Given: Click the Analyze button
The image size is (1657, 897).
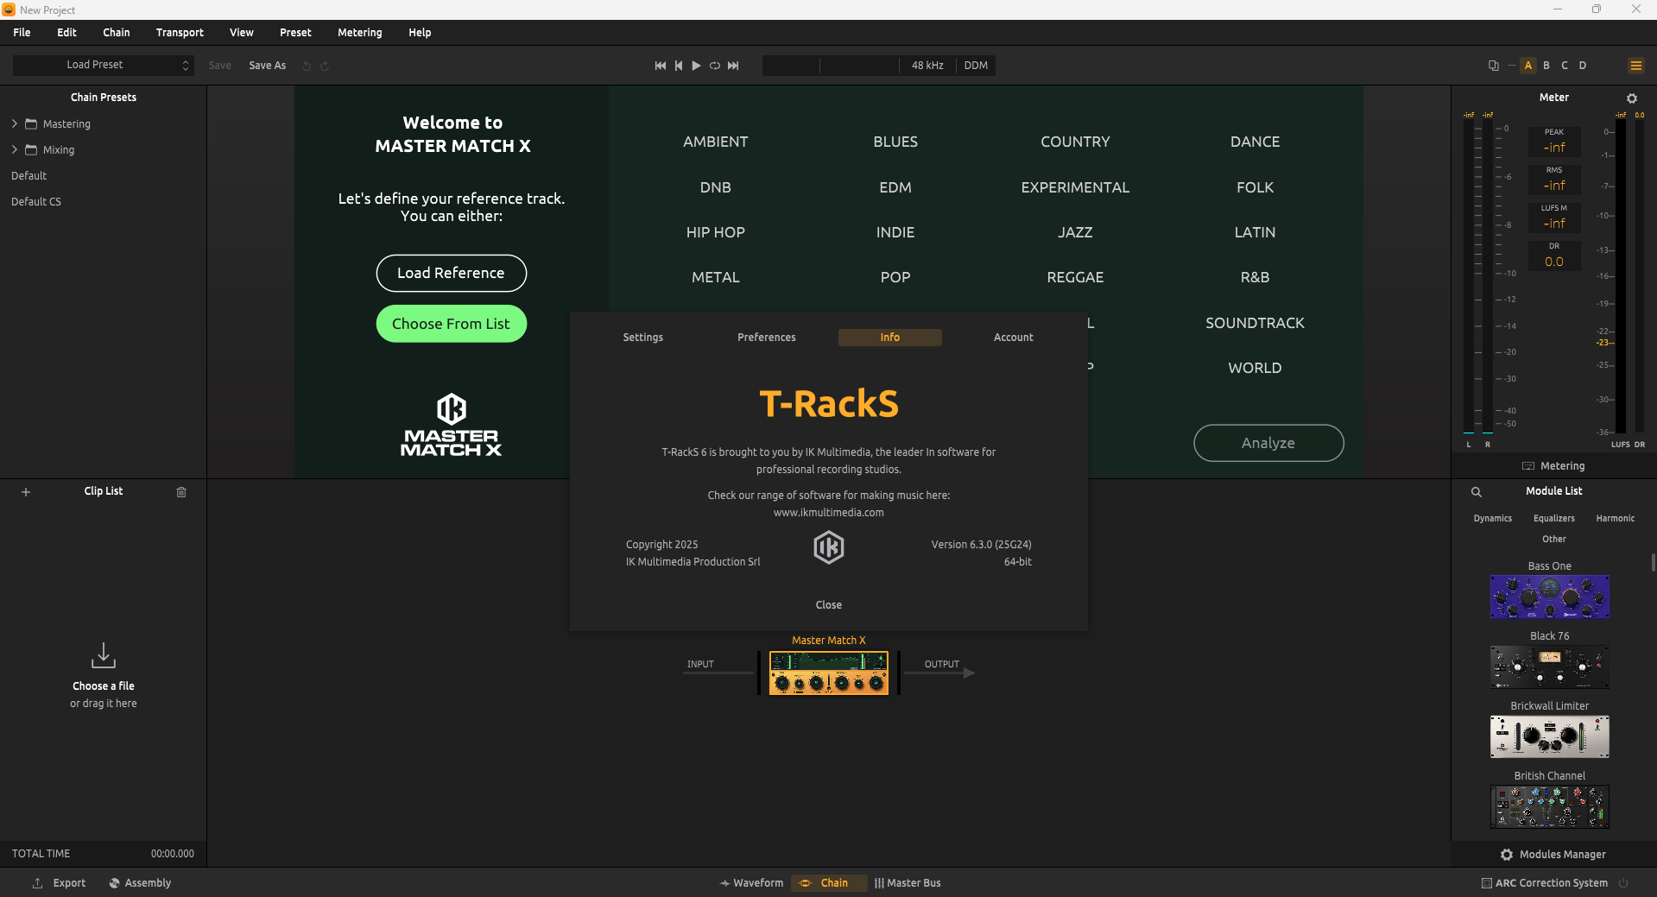Looking at the screenshot, I should [1268, 443].
